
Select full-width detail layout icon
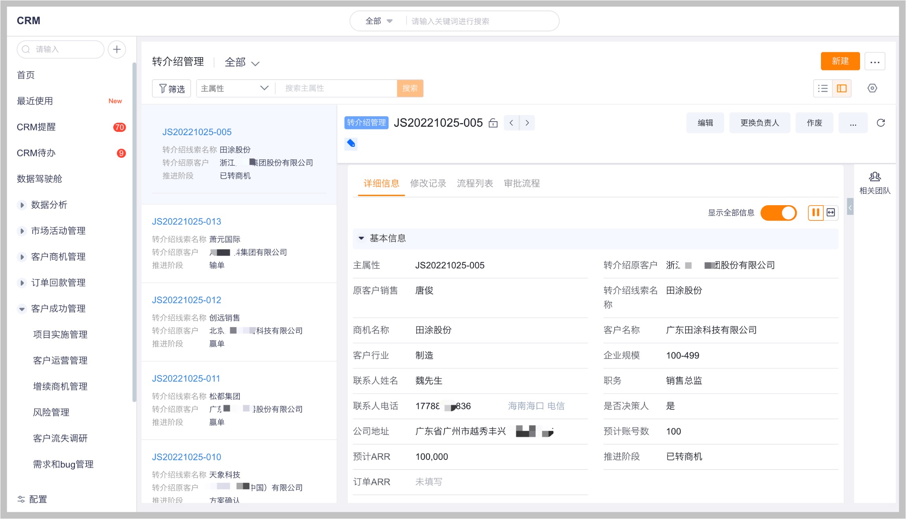coord(831,212)
